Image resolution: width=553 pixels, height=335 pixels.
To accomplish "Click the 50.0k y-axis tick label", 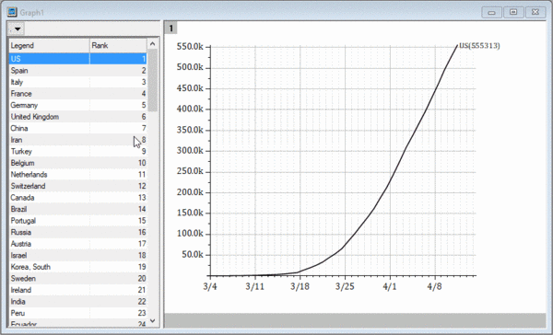I will (x=193, y=255).
